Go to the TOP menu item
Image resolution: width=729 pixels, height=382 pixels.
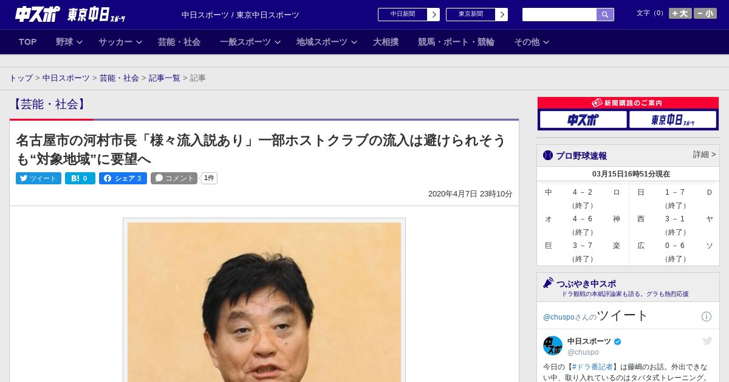click(28, 42)
